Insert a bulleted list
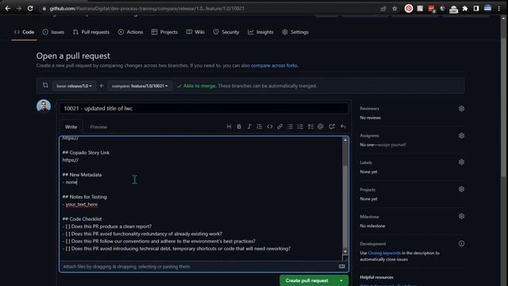Image resolution: width=508 pixels, height=286 pixels. (x=291, y=126)
